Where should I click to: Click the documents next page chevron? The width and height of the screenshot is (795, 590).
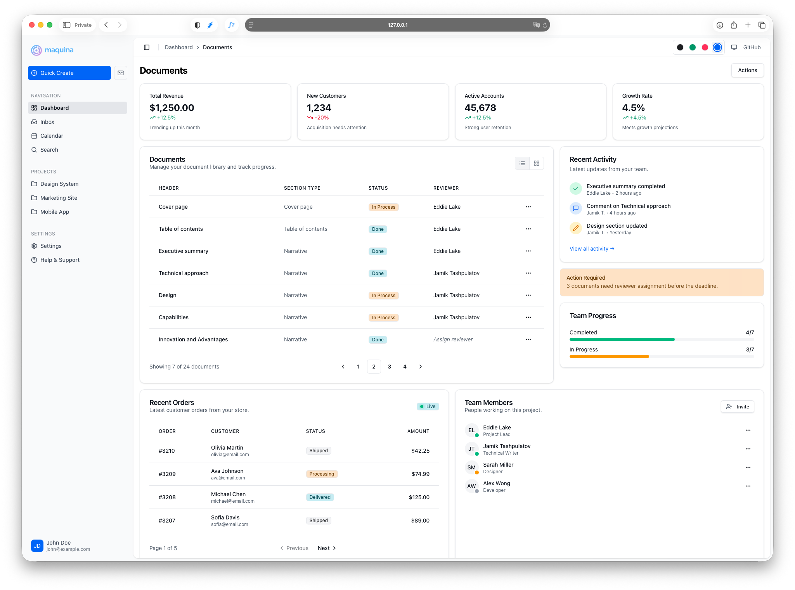(420, 367)
